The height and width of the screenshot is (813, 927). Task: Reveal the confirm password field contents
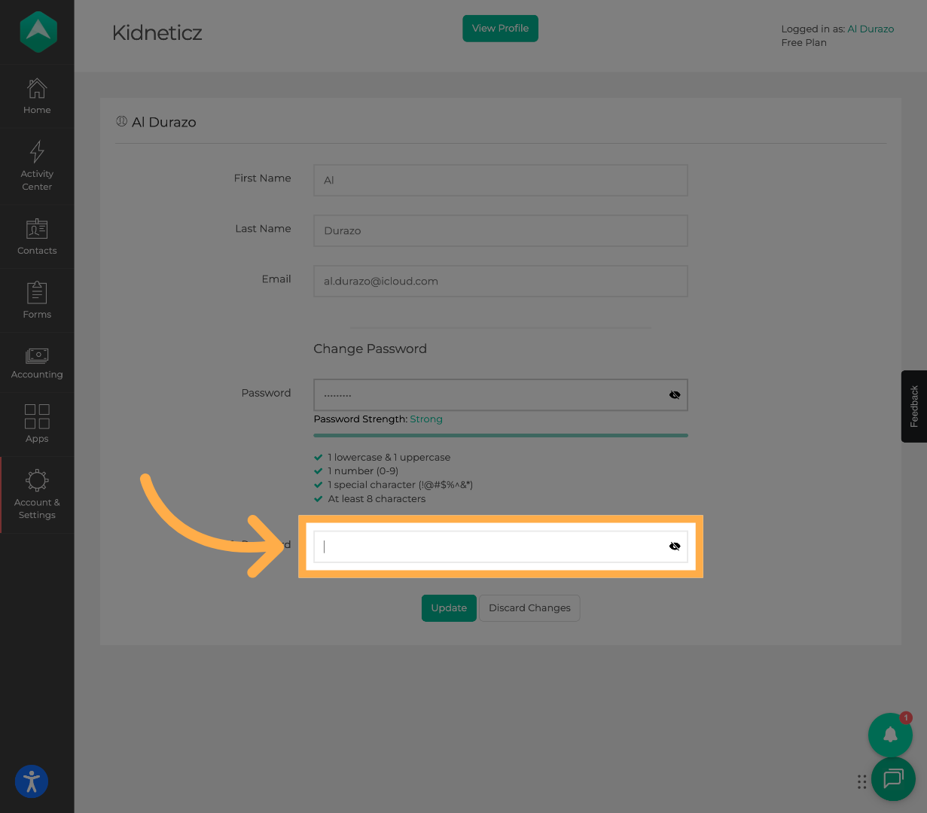pyautogui.click(x=674, y=546)
